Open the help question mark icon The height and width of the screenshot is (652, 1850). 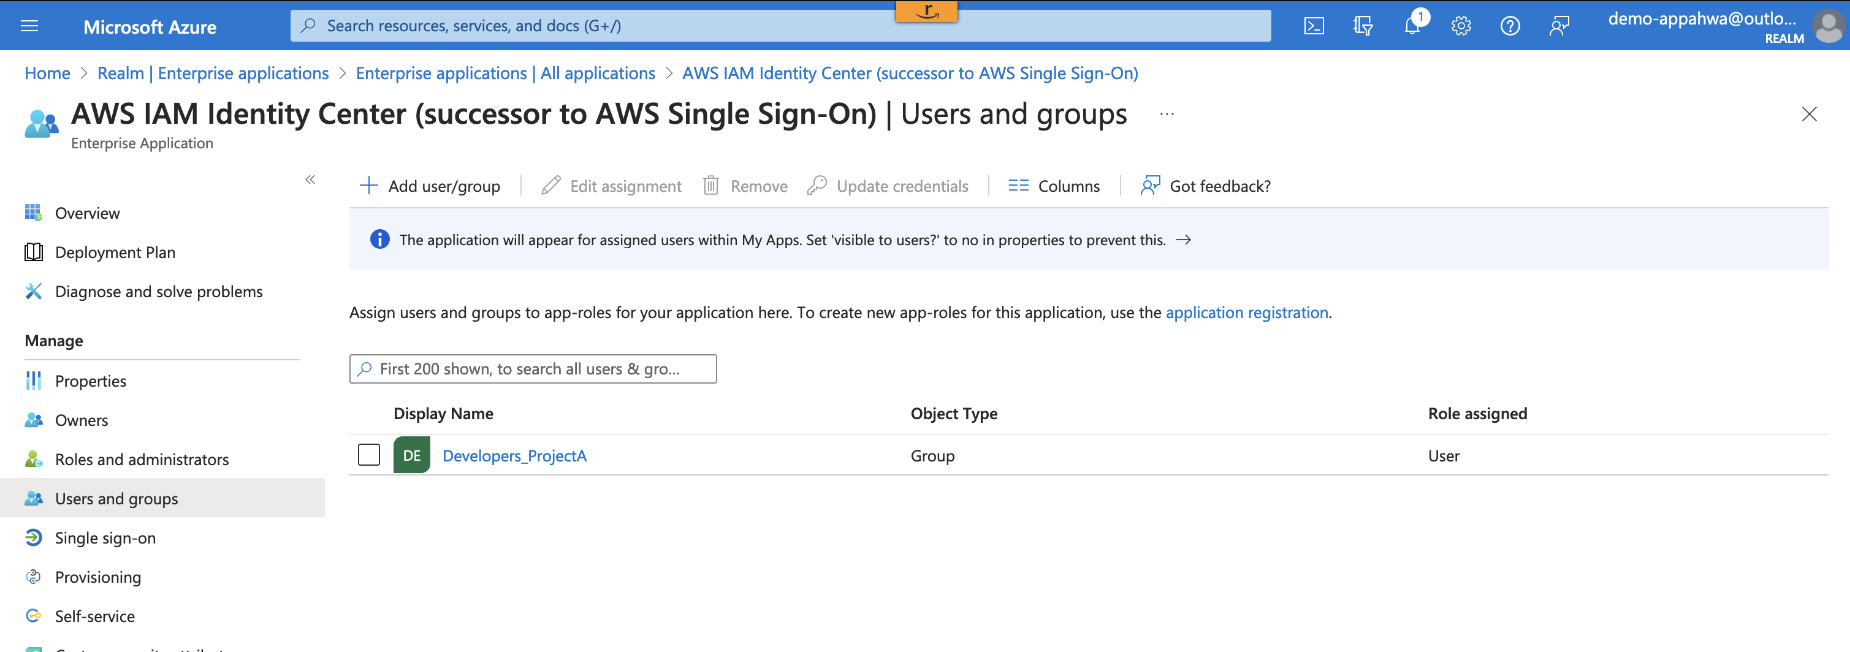click(x=1510, y=25)
